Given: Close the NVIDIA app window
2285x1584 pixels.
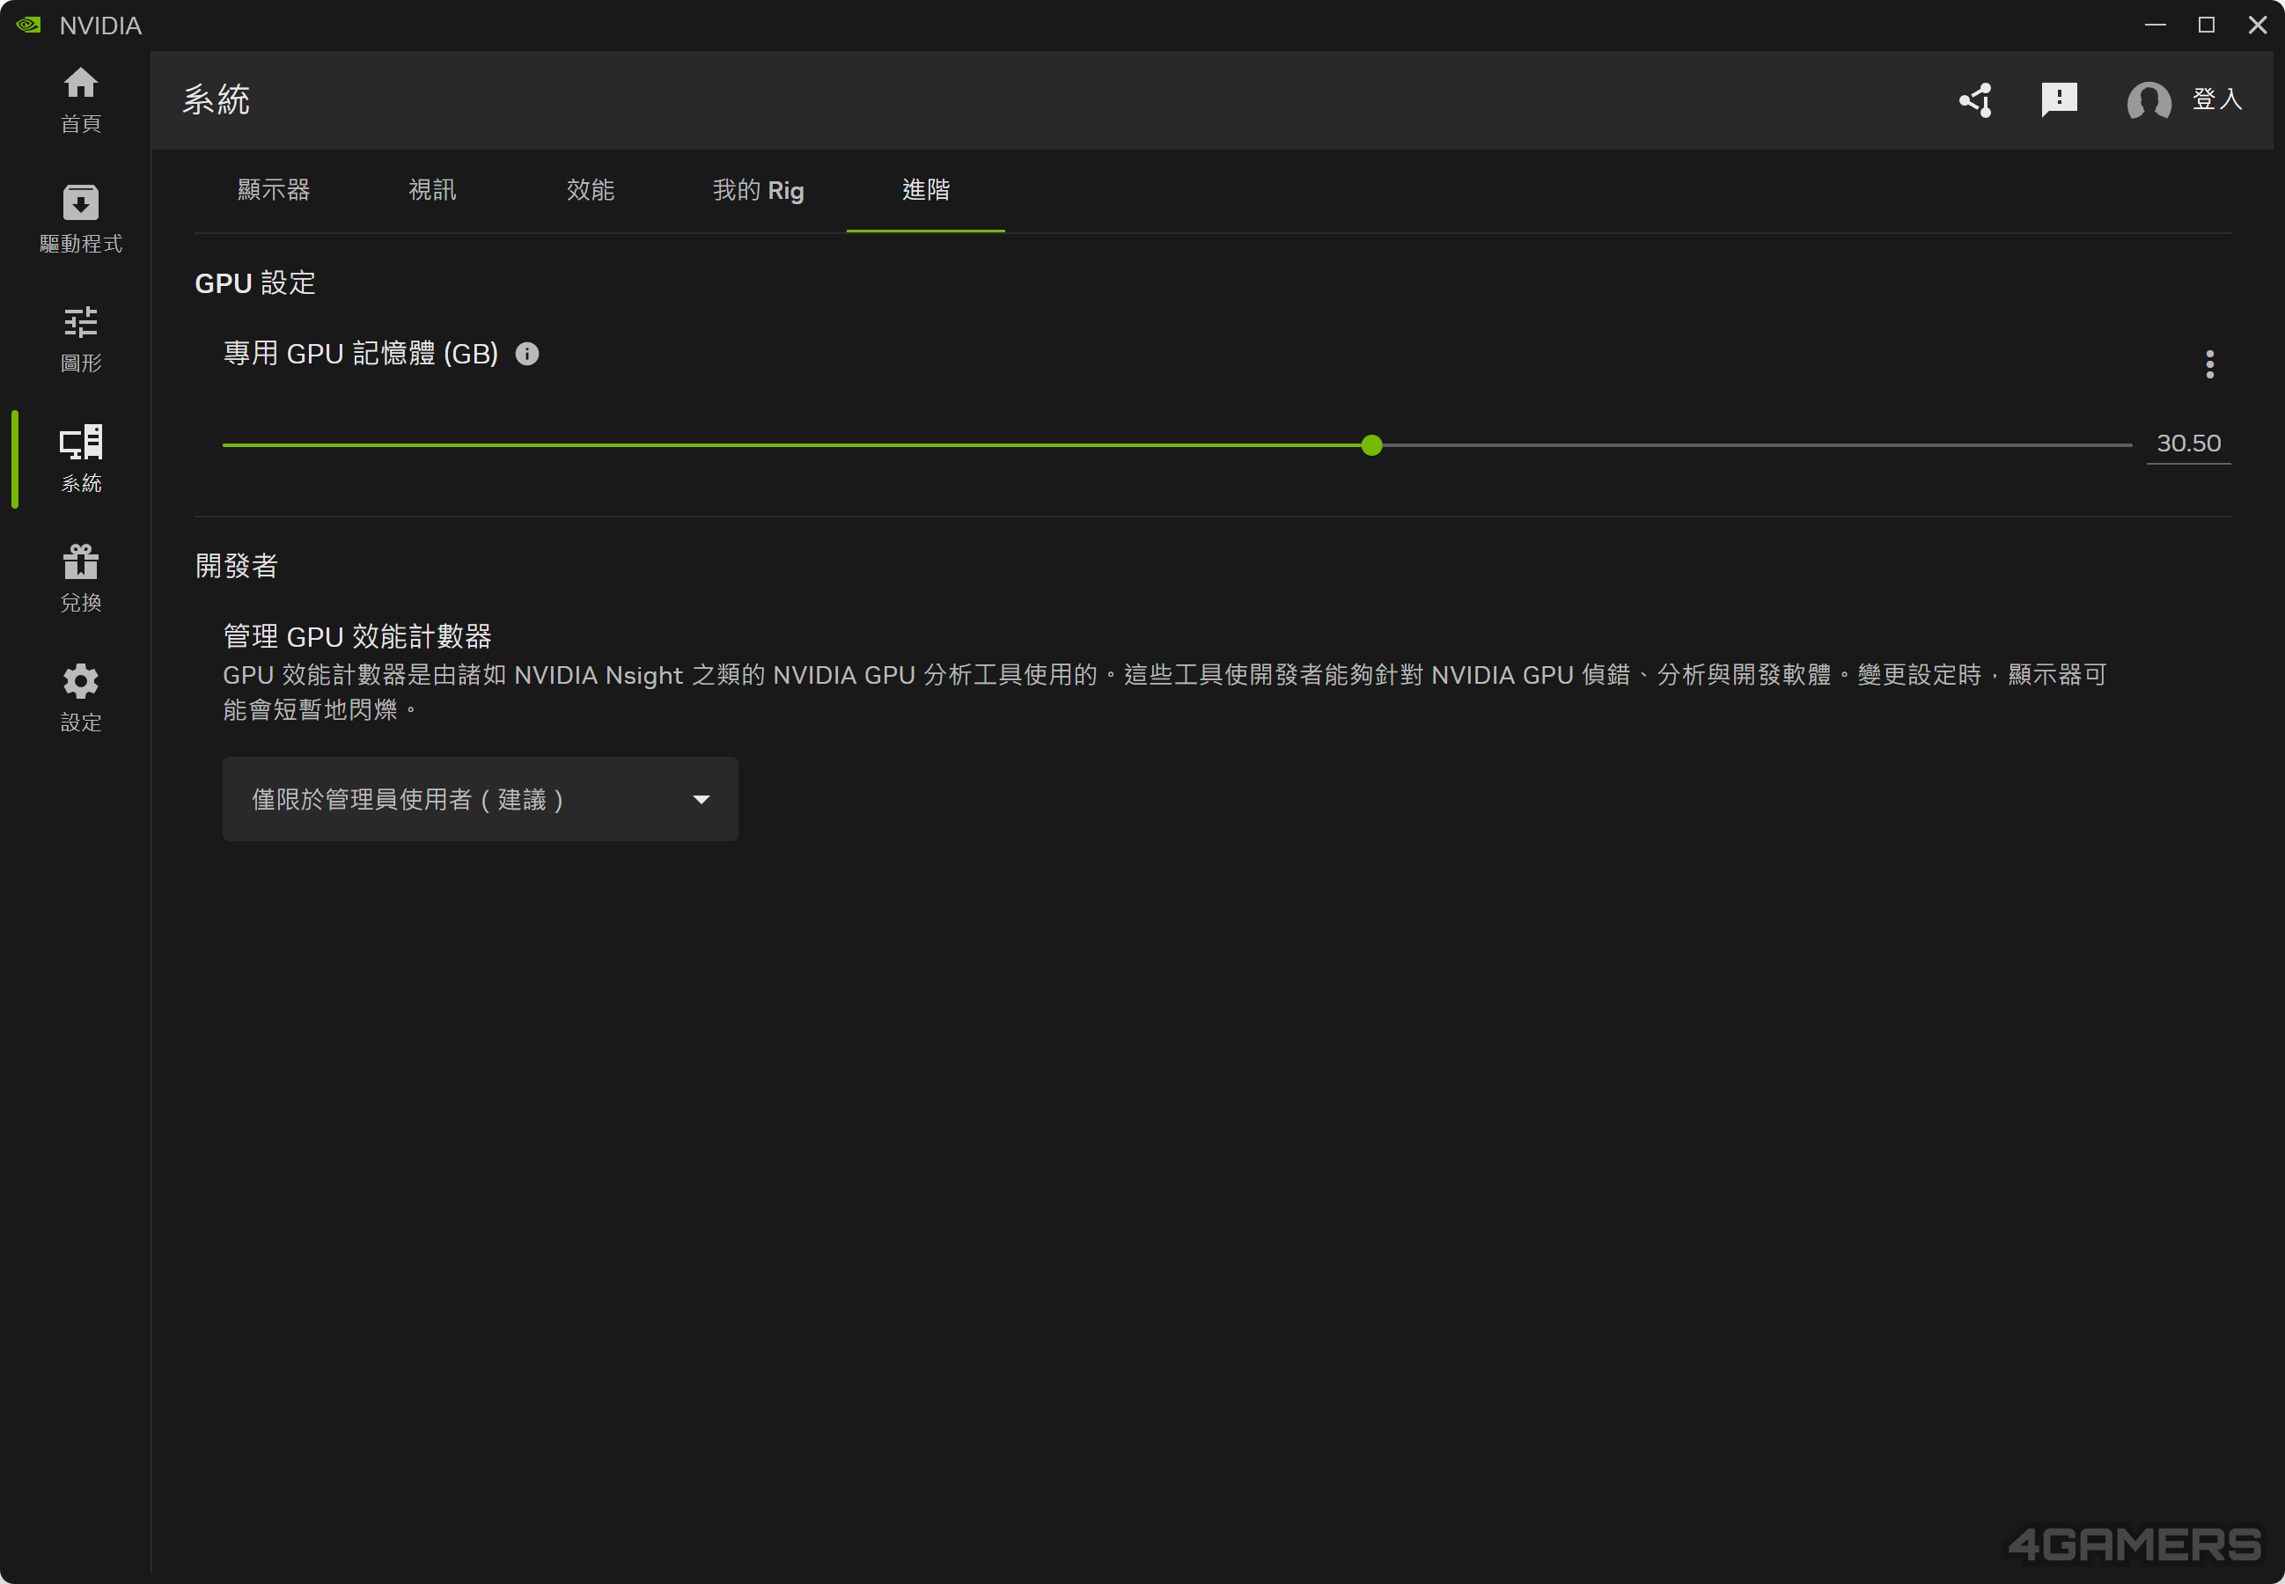Looking at the screenshot, I should [x=2257, y=25].
